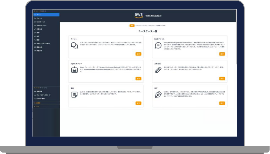Click the RAG チャット card message icon

tap(158, 45)
